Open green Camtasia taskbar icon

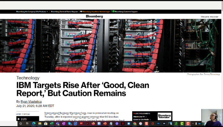182,124
